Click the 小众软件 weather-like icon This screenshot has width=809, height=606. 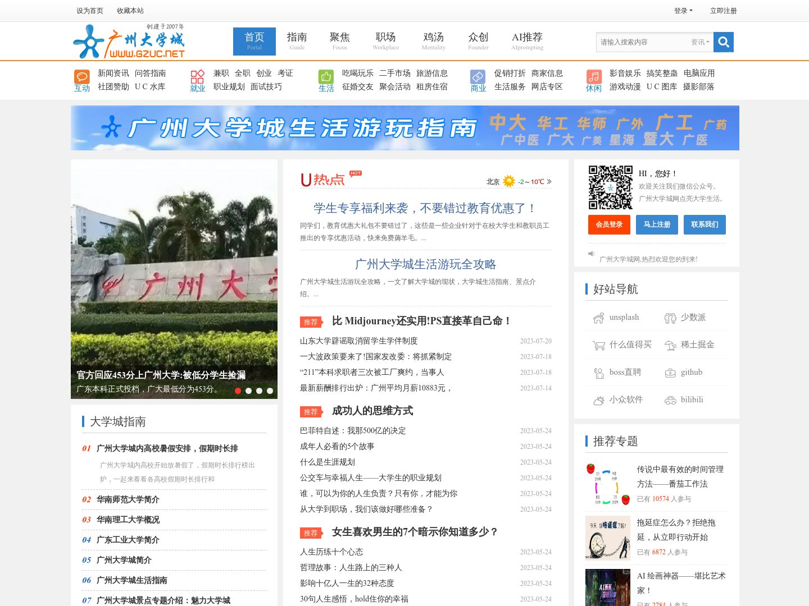[x=598, y=401]
